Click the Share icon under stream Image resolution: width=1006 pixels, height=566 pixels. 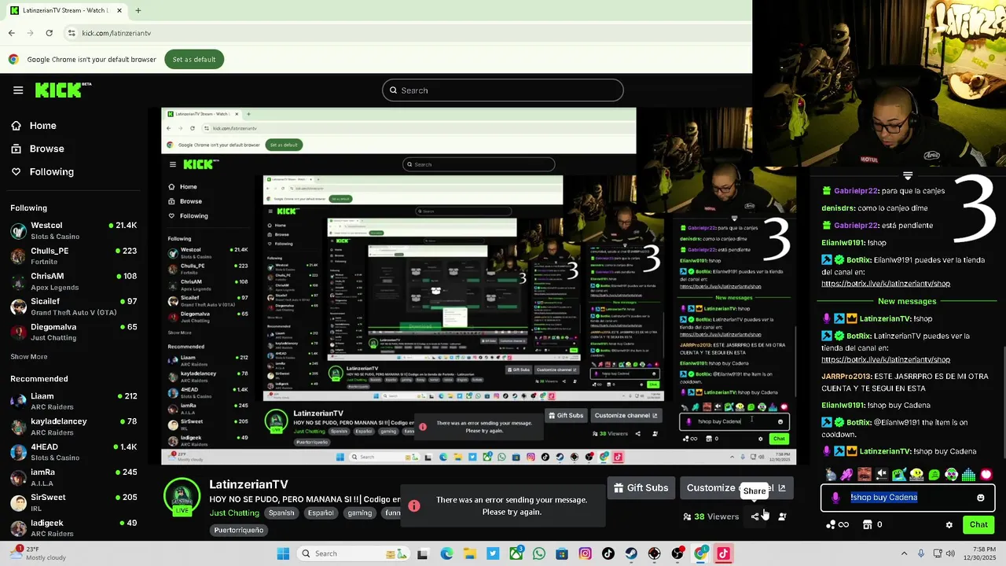tap(756, 516)
